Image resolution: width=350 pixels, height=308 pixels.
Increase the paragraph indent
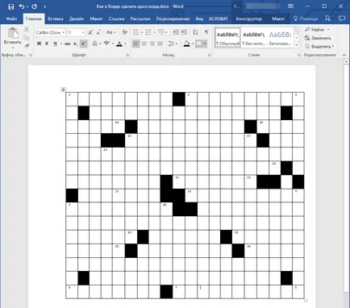[184, 32]
